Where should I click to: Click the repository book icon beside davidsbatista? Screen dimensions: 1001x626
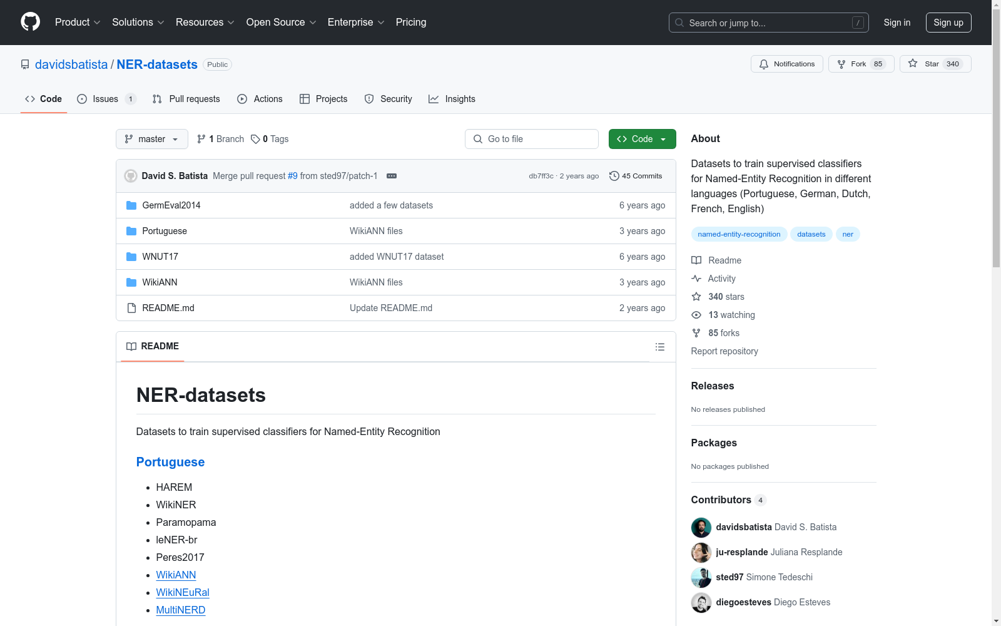[25, 64]
